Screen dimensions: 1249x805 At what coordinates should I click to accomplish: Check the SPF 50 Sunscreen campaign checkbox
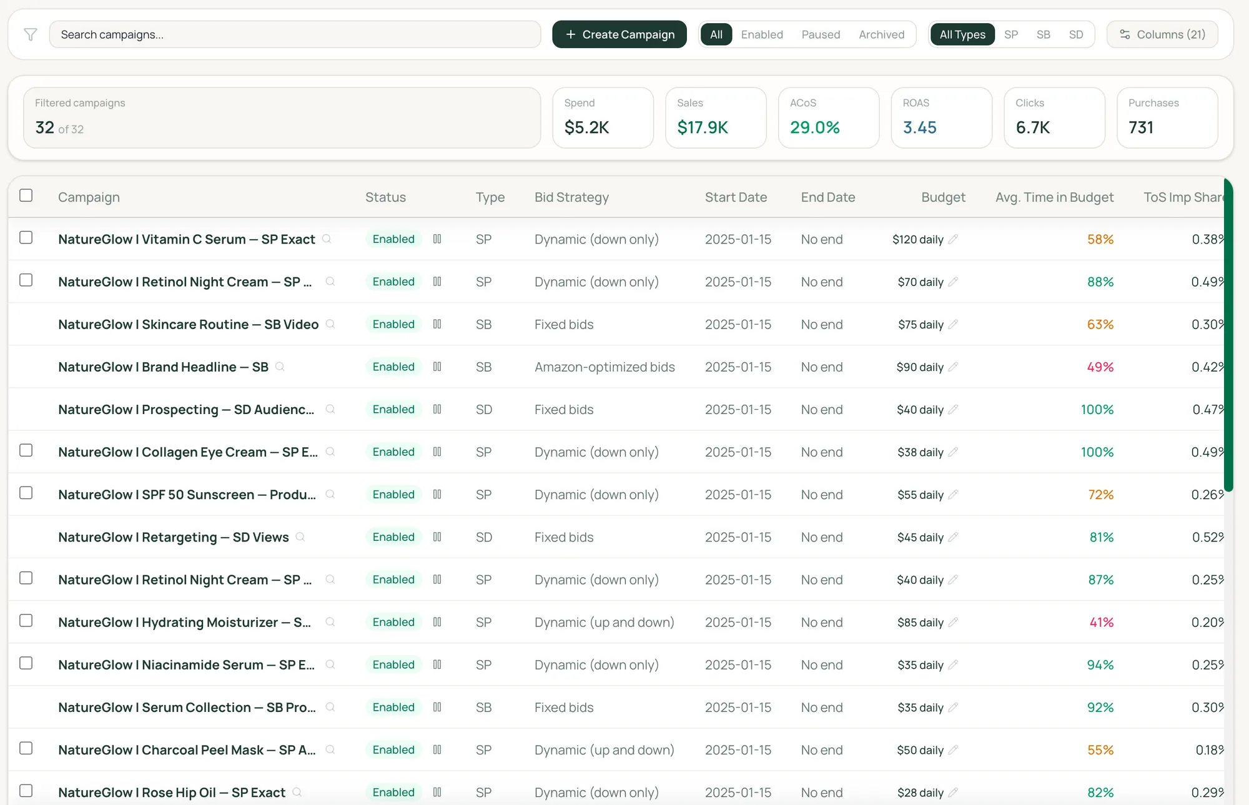tap(26, 493)
